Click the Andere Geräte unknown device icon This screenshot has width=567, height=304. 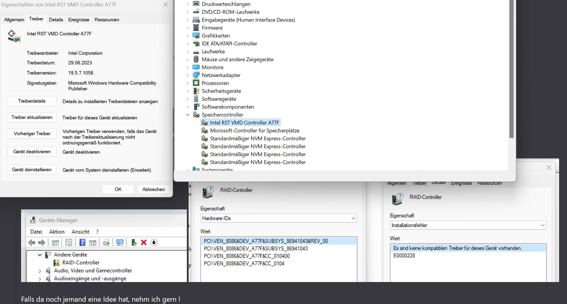click(x=48, y=255)
